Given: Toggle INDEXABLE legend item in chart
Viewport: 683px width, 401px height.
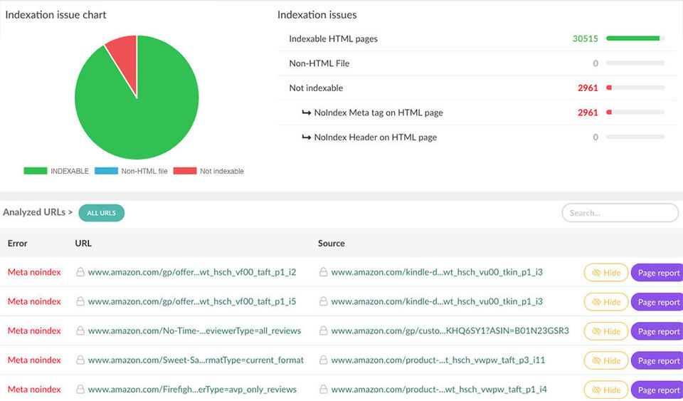Looking at the screenshot, I should pos(56,171).
